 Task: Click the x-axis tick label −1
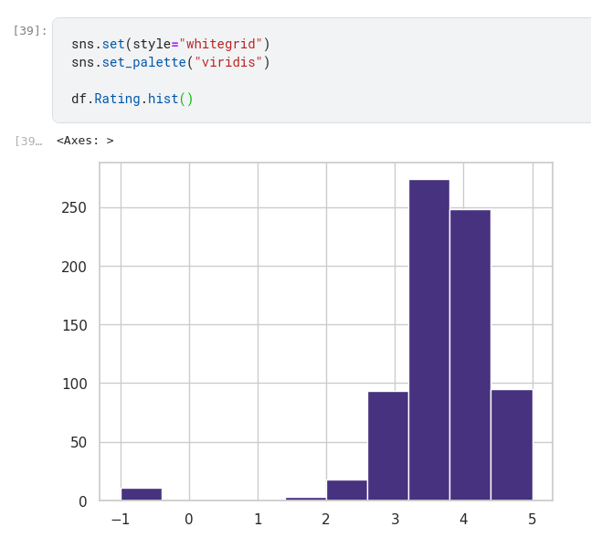coord(121,520)
